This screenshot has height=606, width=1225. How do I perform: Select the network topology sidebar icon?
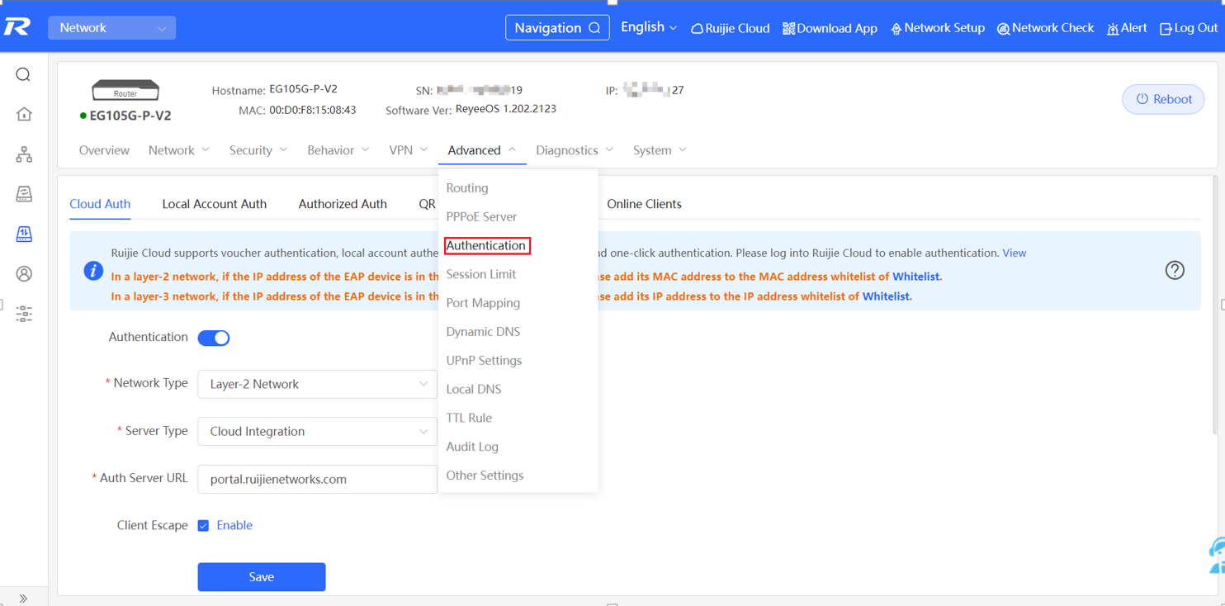point(24,154)
